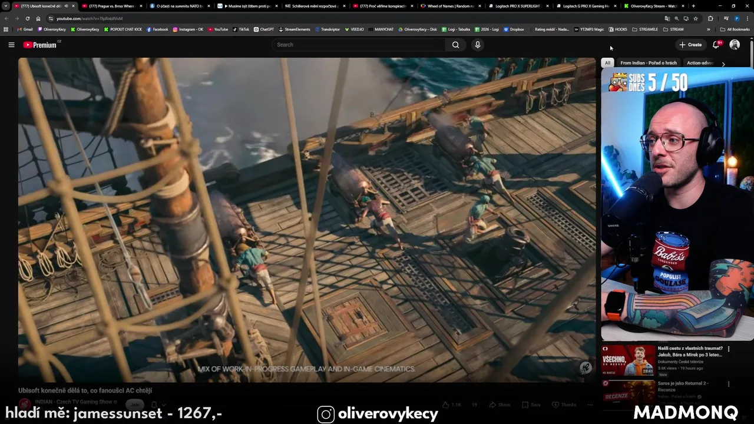Viewport: 754px width, 424px height.
Task: Click the browser home button
Action: [38, 18]
